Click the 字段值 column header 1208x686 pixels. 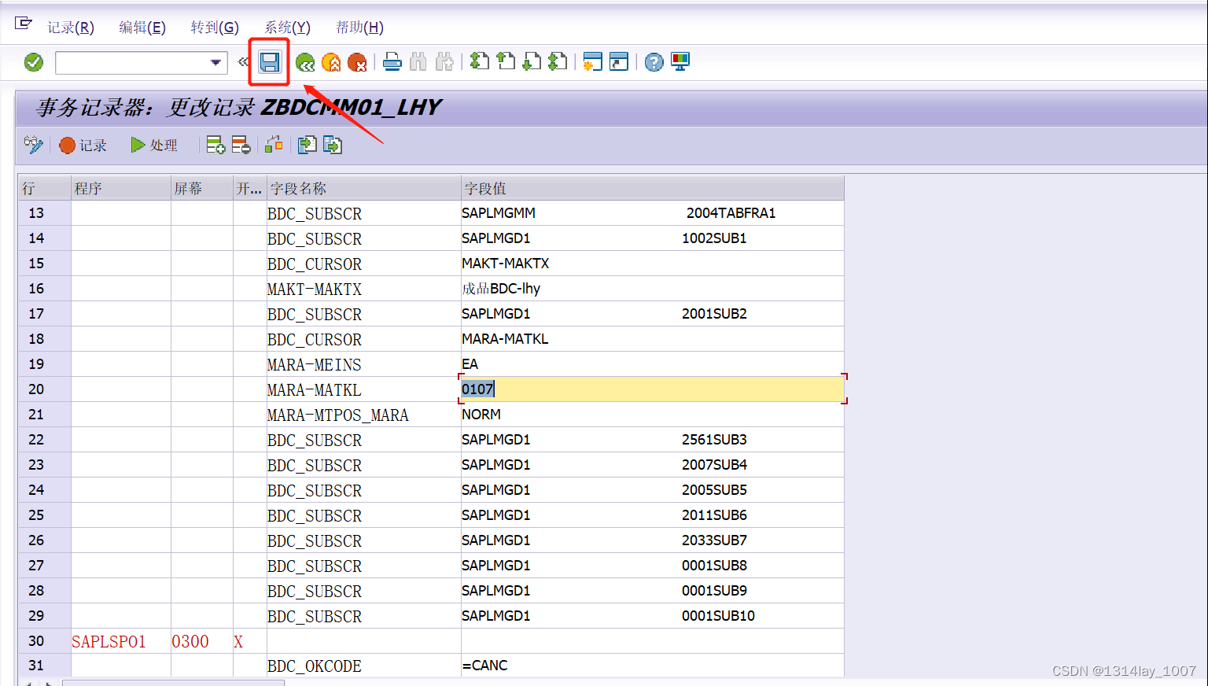pyautogui.click(x=652, y=188)
